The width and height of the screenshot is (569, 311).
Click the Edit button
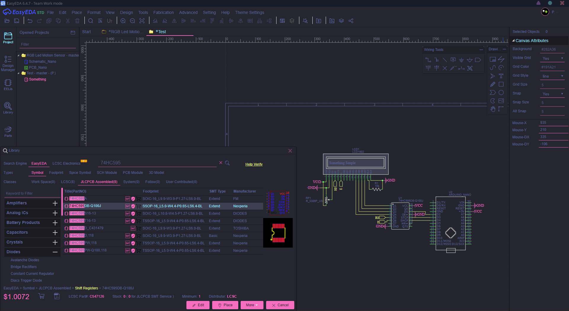point(198,305)
